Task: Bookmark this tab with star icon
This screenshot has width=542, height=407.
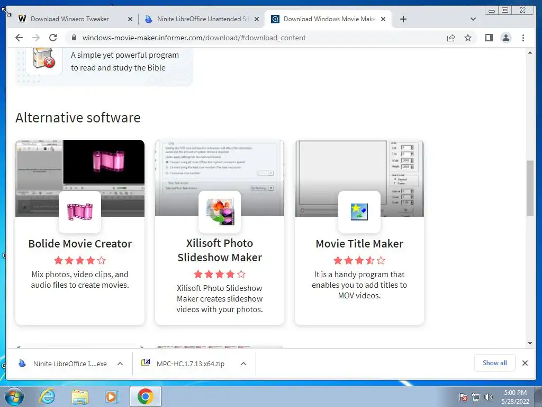Action: (x=468, y=38)
